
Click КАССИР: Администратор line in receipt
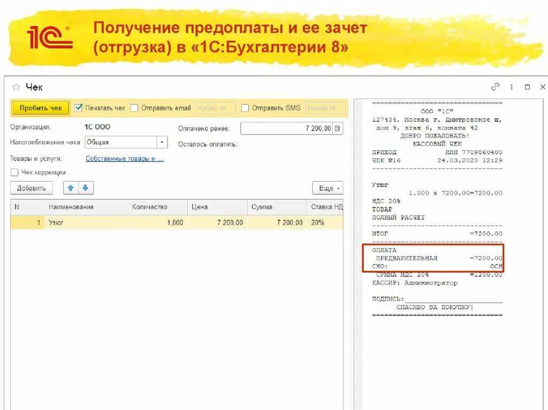(415, 283)
